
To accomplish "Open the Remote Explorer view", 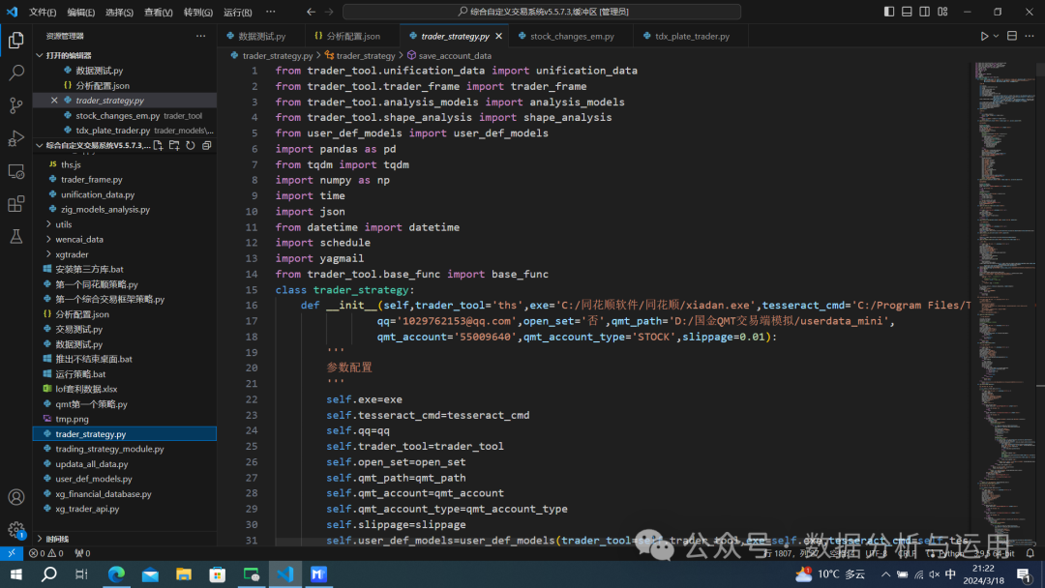I will 16,171.
